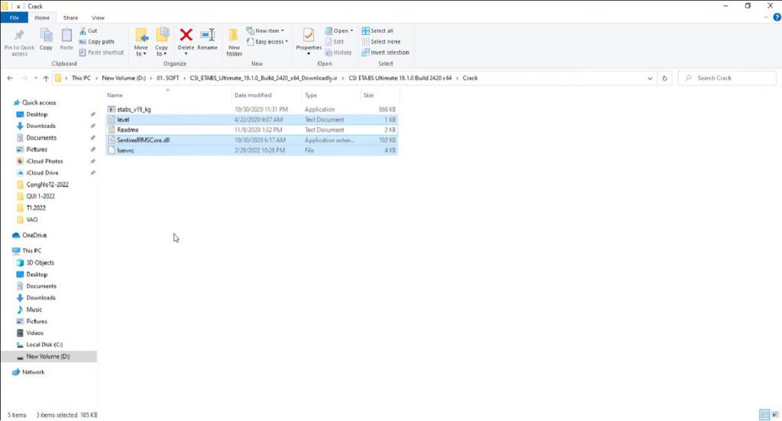Viewport: 782px width, 421px height.
Task: Open Quick access in navigation pane
Action: pos(39,103)
